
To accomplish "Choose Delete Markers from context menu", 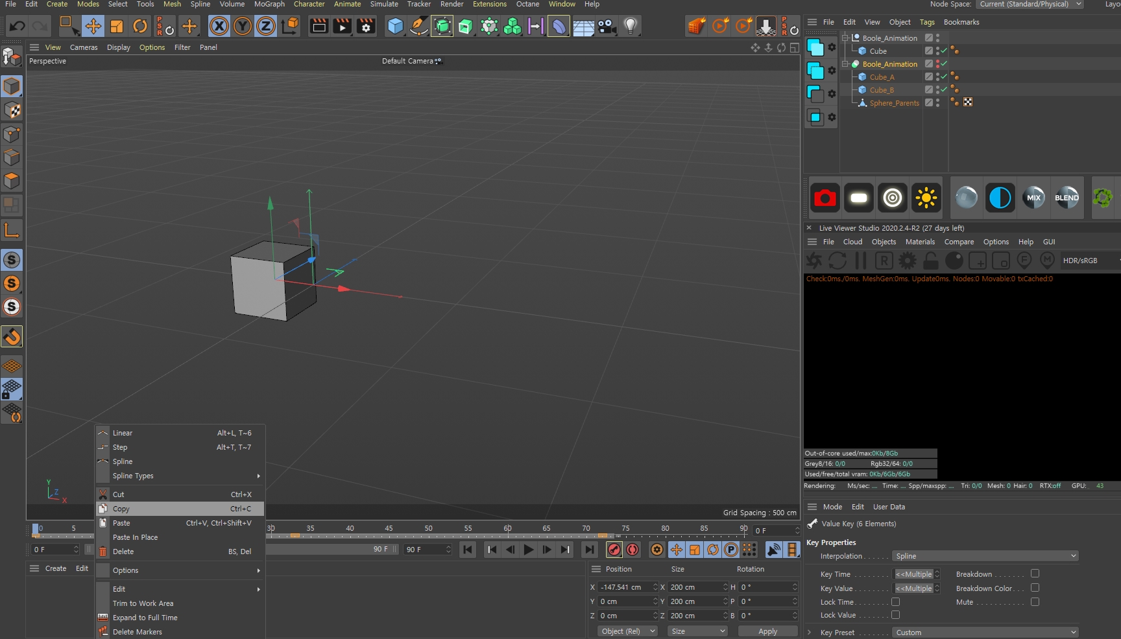I will coord(180,632).
